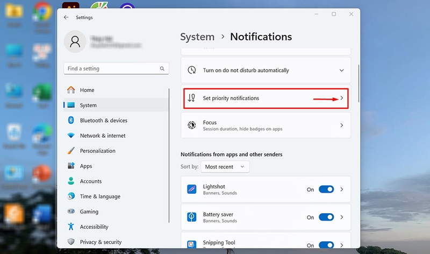The image size is (430, 254).
Task: Open Gaming settings page
Action: 116,211
